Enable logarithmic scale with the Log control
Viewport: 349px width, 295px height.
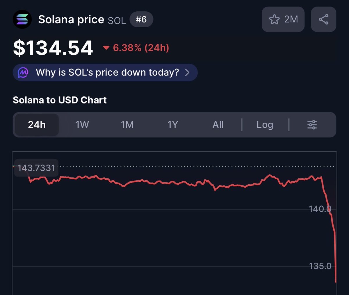265,125
